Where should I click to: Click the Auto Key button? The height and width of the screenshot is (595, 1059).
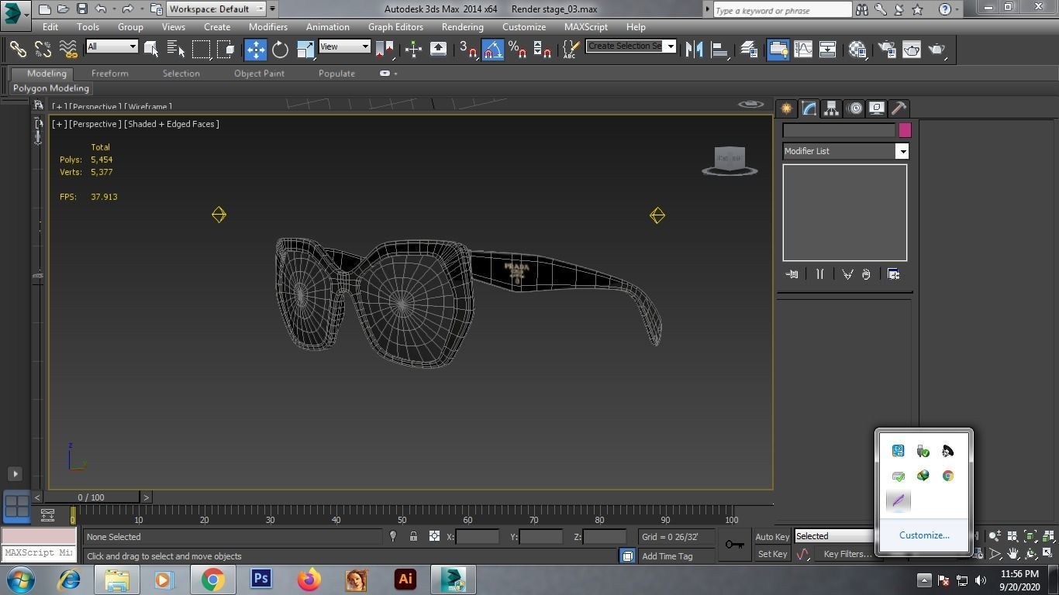(772, 536)
